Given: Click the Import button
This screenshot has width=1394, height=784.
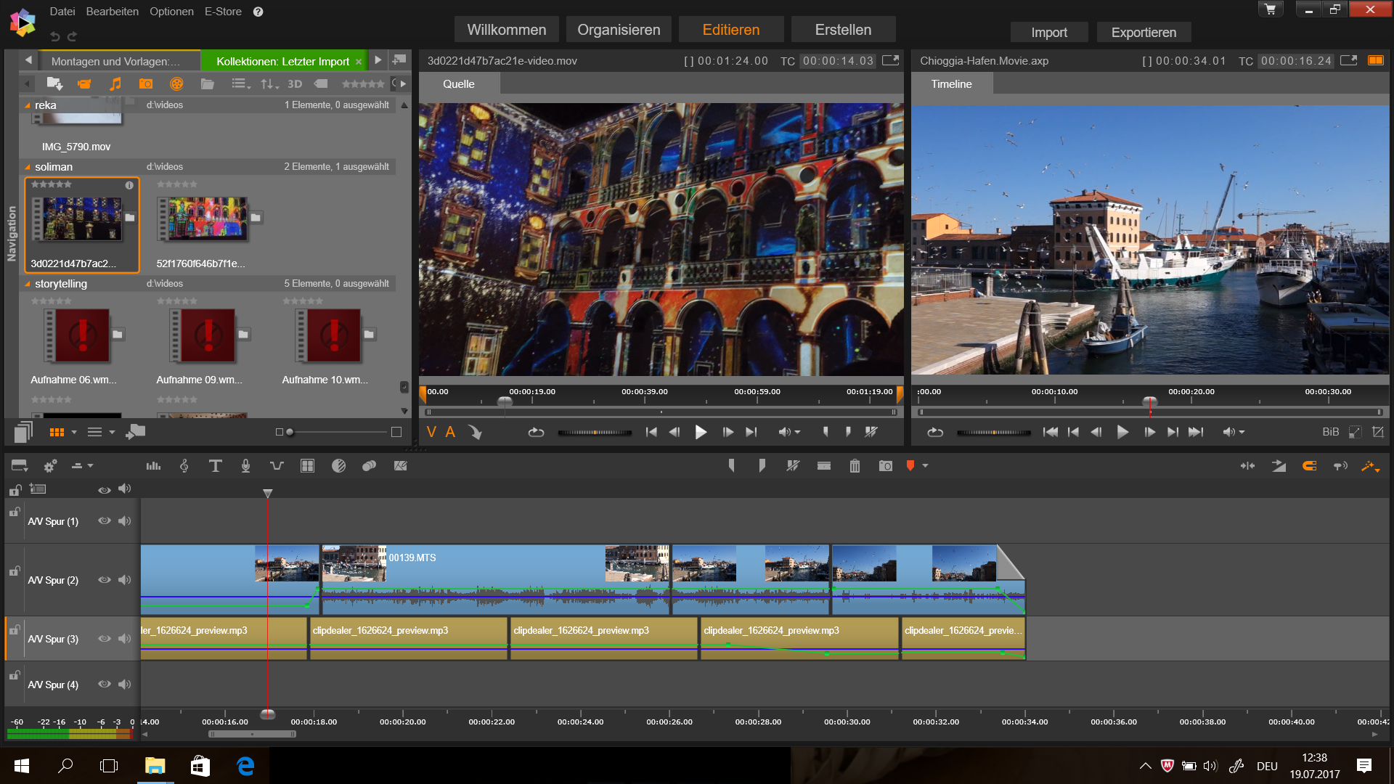Looking at the screenshot, I should click(1048, 33).
